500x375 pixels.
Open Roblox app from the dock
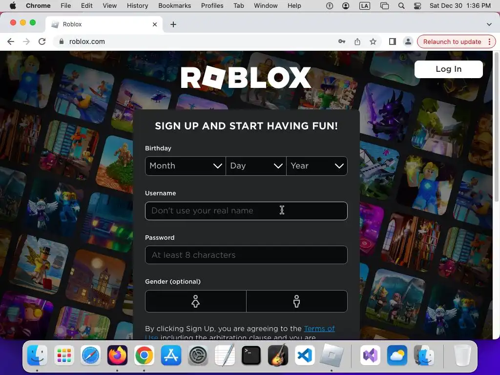click(x=332, y=355)
